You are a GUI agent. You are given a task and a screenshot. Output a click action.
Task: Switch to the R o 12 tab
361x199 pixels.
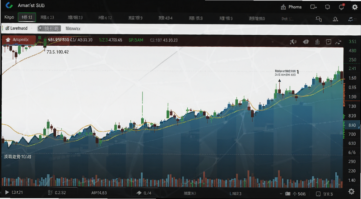tap(105, 18)
